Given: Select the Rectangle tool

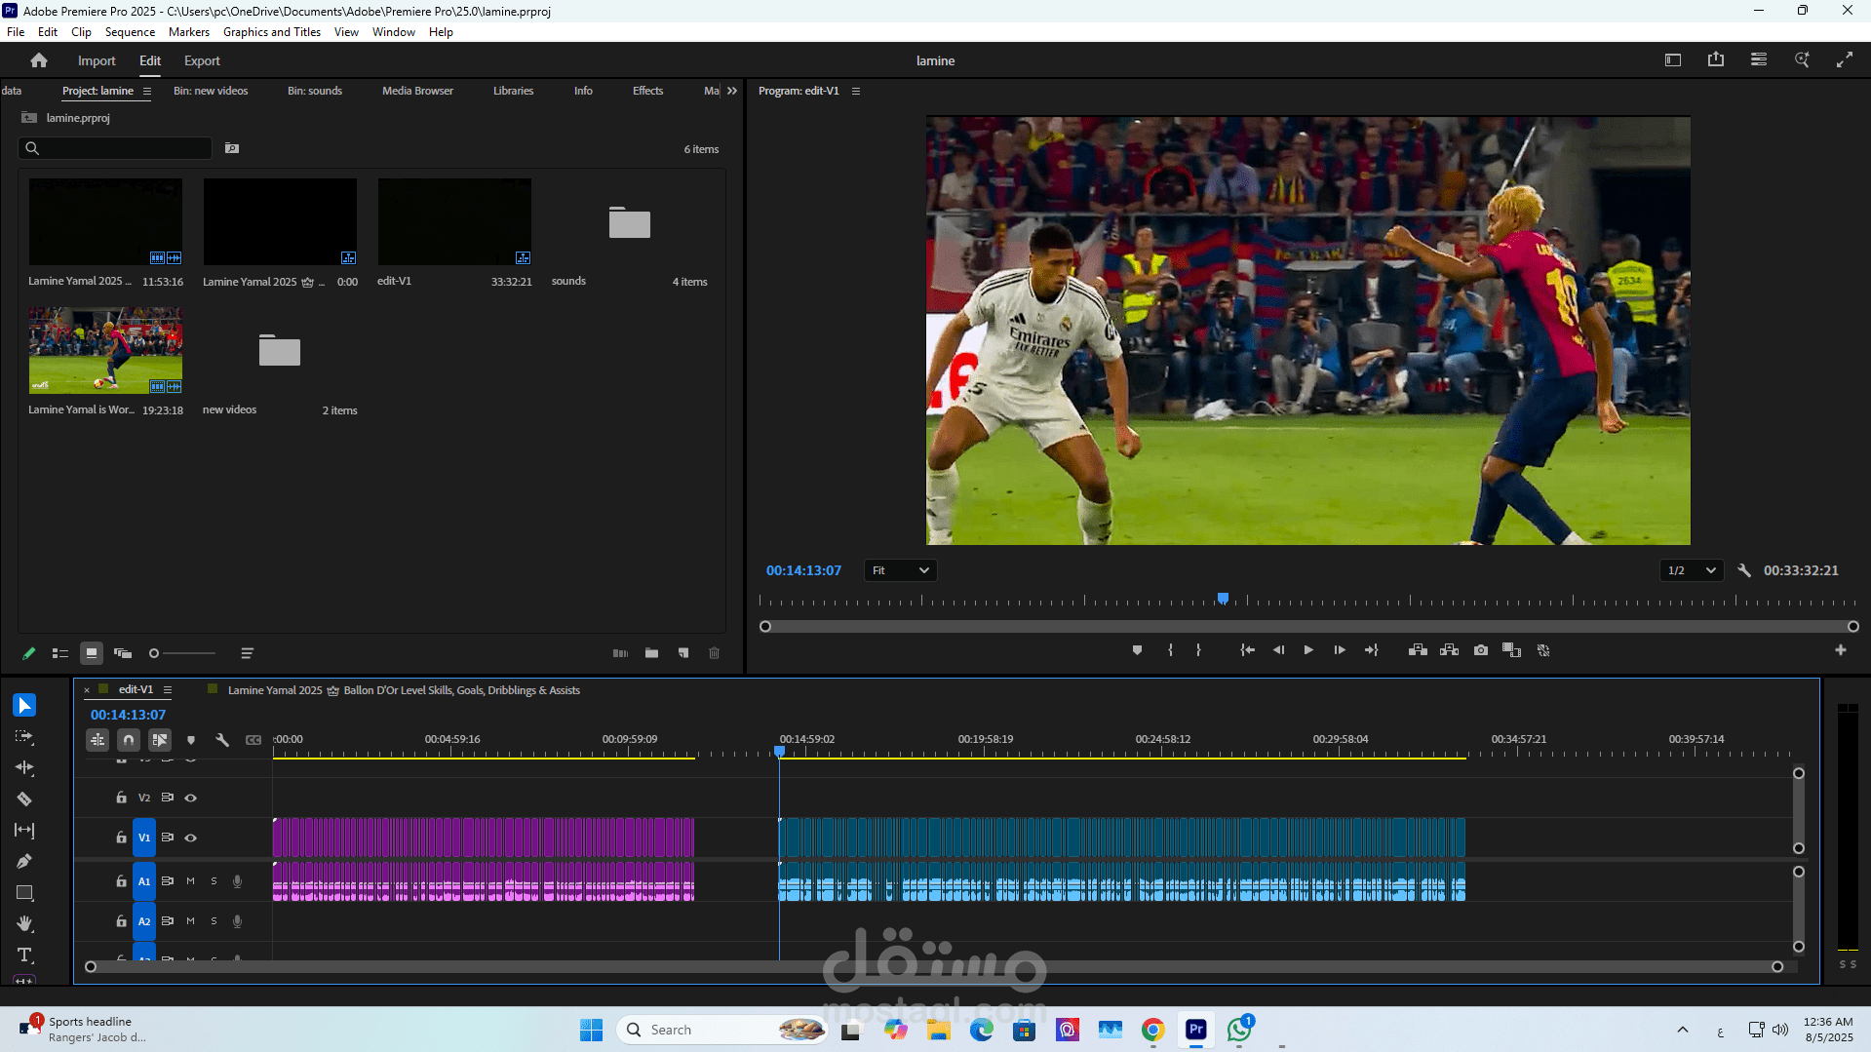Looking at the screenshot, I should (24, 893).
